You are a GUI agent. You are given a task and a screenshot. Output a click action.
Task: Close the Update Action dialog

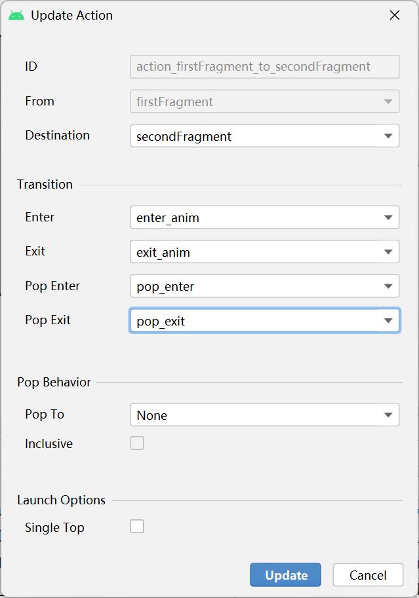pyautogui.click(x=395, y=15)
